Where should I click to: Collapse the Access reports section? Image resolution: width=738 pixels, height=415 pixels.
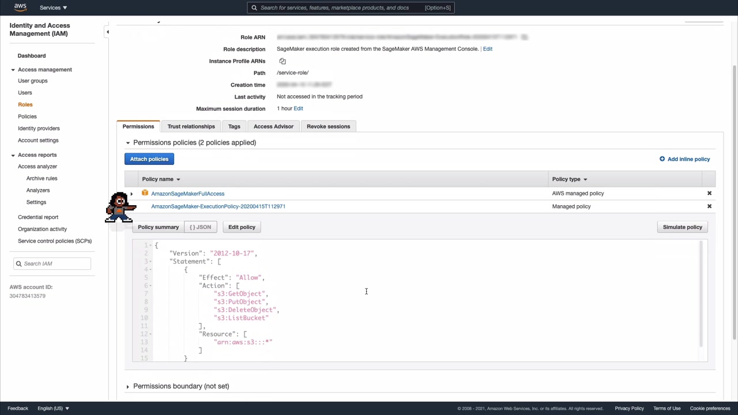click(x=13, y=155)
